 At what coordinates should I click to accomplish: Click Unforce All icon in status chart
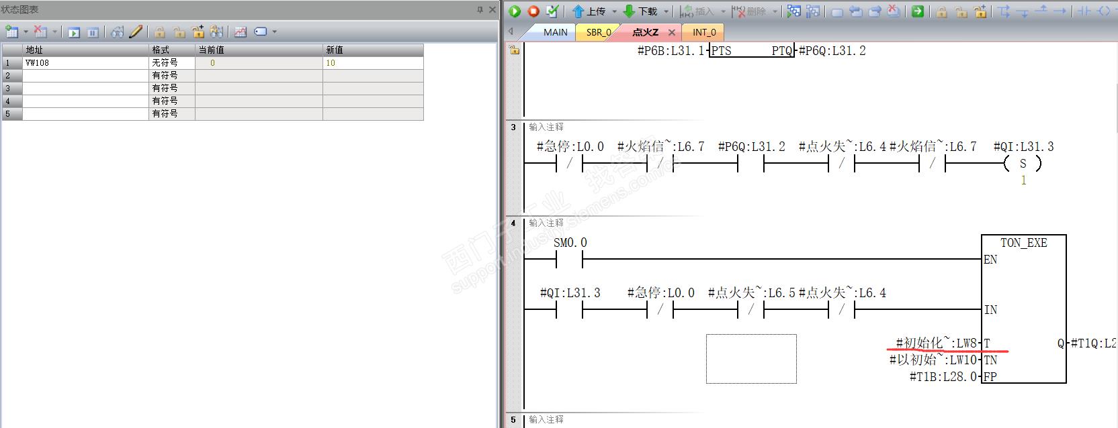198,32
